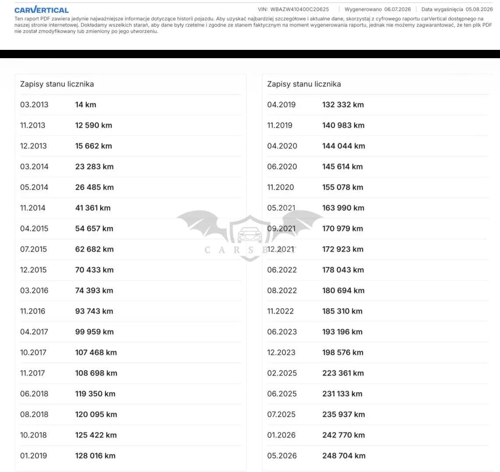
Task: Click the expiry date 05.08.2026
Action: (479, 9)
